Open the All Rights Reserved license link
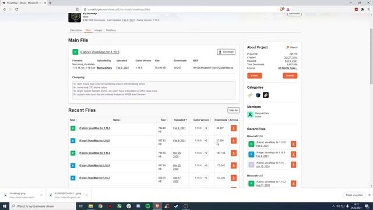Viewport: 373px width, 210px height. click(x=287, y=68)
